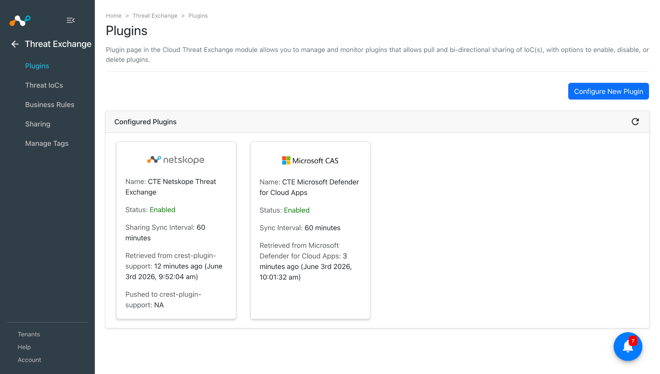Open Plugins in the sidebar

click(37, 66)
